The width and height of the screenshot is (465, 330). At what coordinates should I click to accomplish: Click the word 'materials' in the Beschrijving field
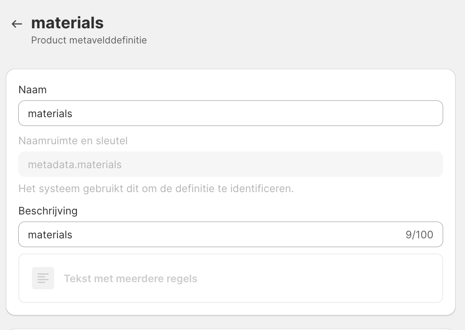50,235
